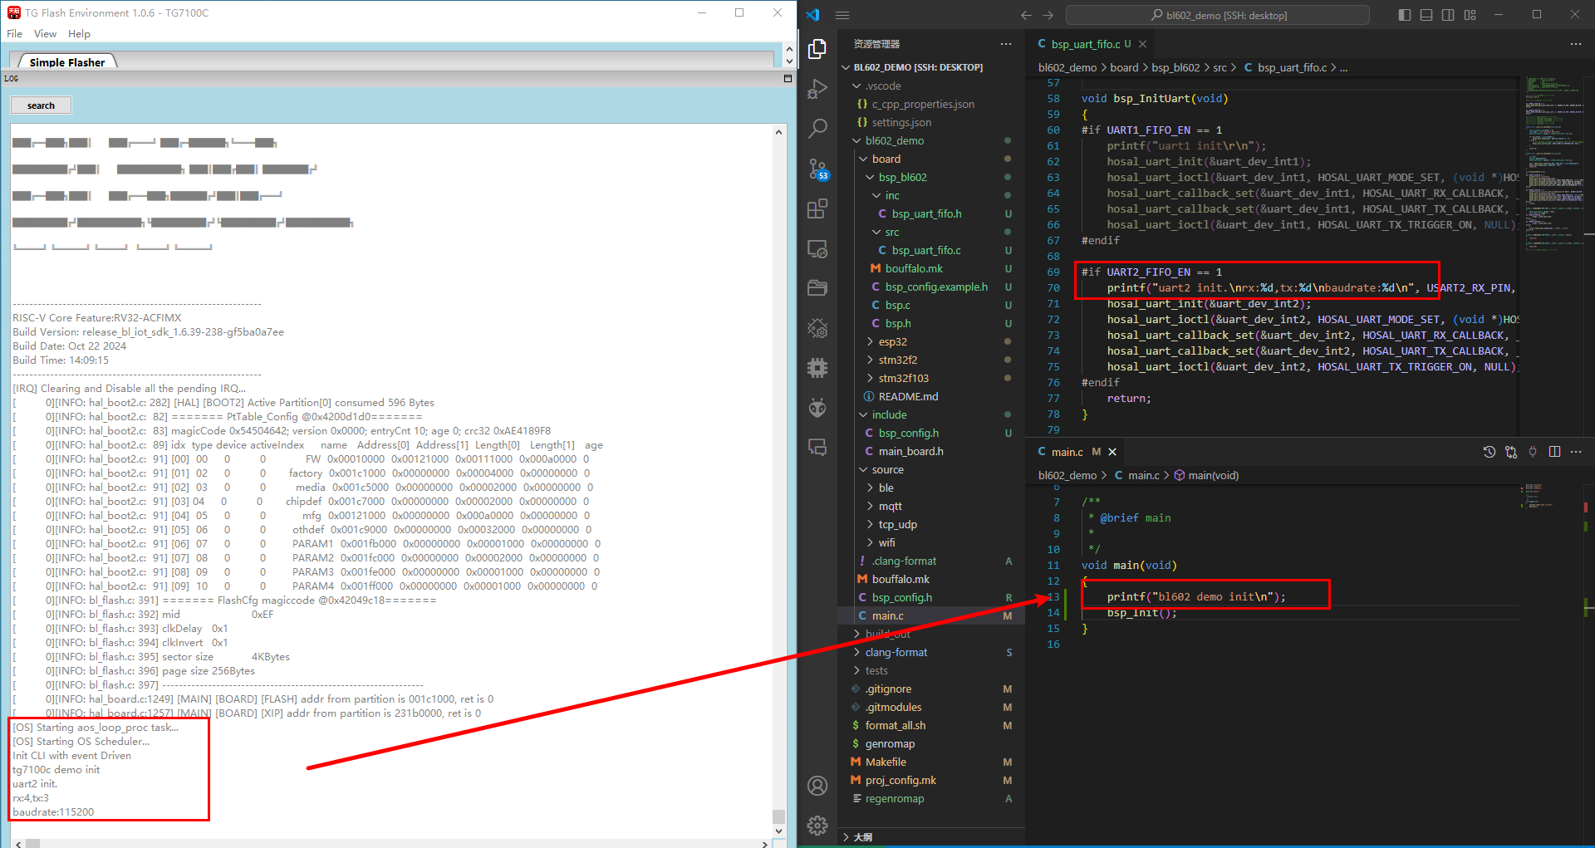
Task: Open settings.json file
Action: (901, 122)
